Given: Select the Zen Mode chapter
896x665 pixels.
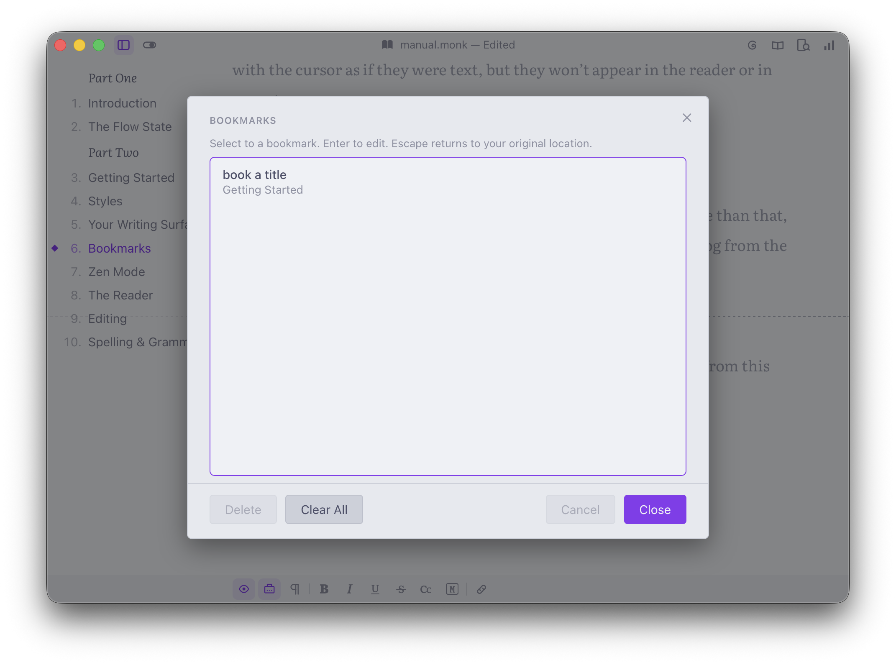Looking at the screenshot, I should 117,272.
